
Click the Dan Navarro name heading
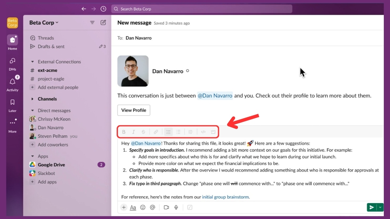[168, 71]
